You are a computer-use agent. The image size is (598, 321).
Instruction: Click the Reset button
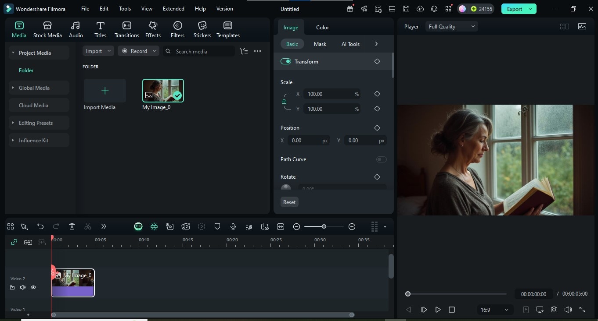289,202
